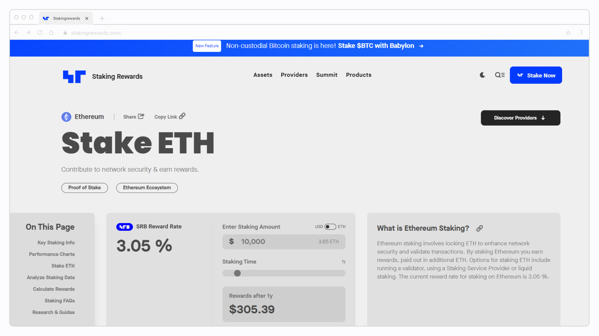Open the Assets dropdown menu
The image size is (599, 336).
263,75
